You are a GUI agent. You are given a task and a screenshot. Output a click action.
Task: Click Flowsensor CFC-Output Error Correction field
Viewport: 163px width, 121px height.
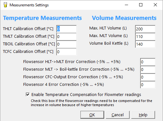(x=148, y=77)
